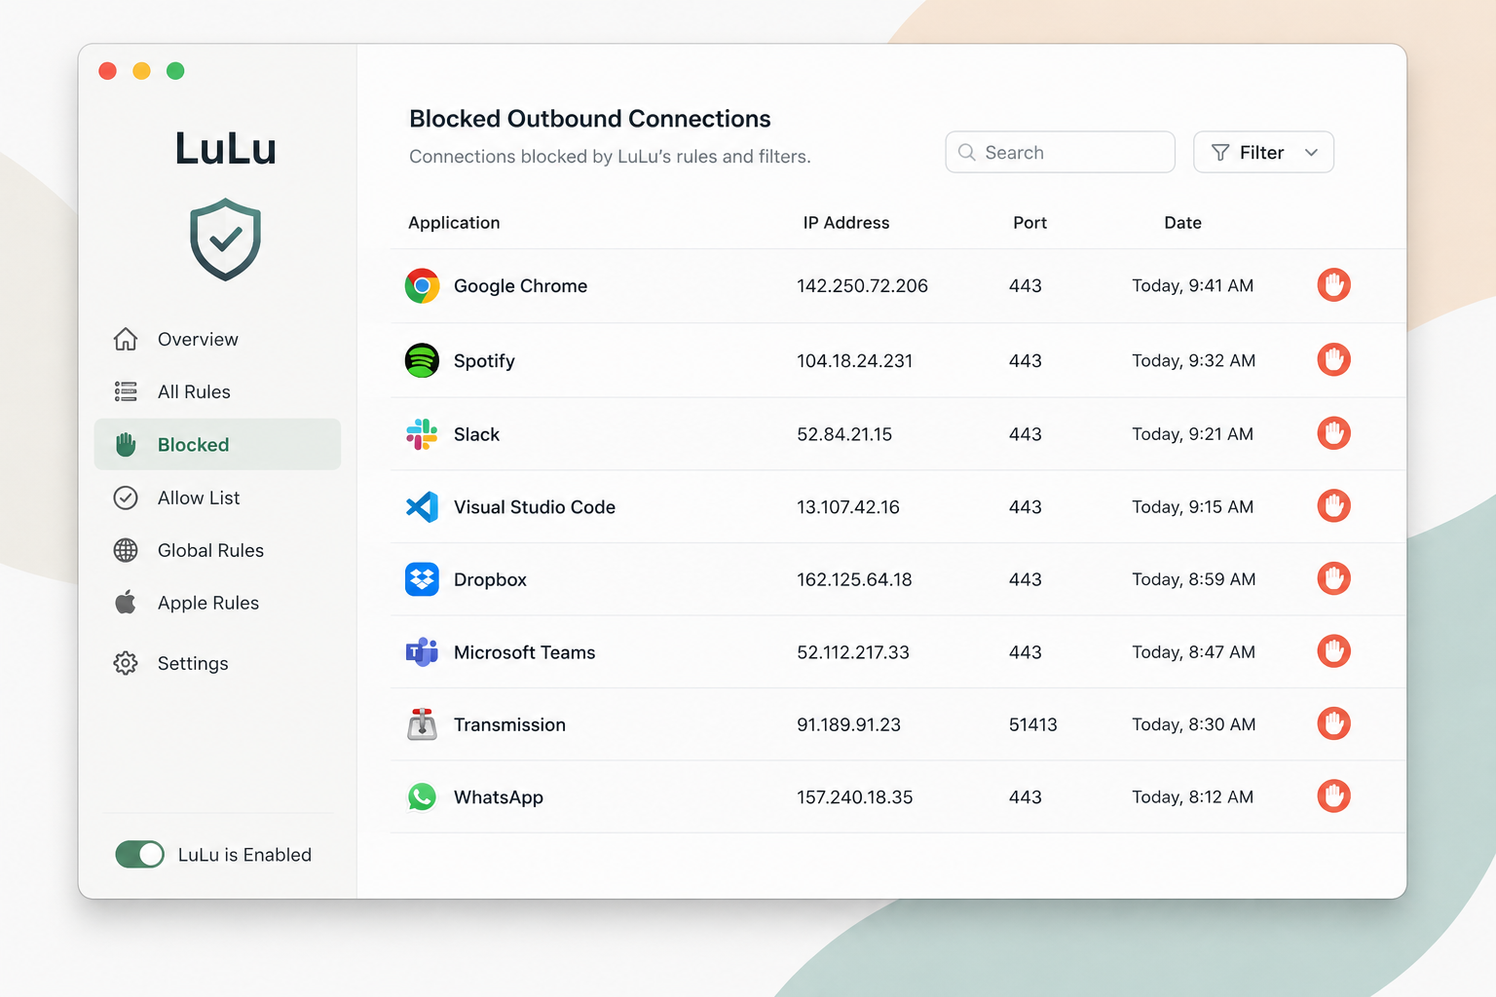Select the Transmission name text

coord(509,724)
